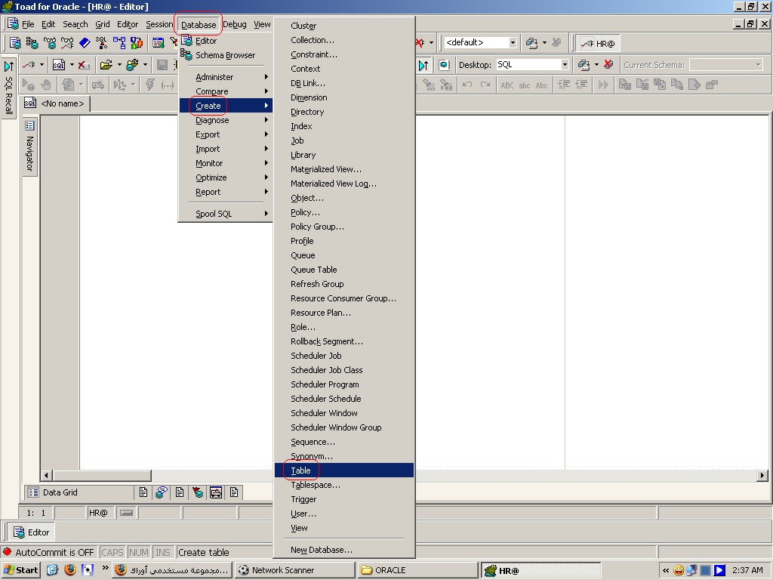Open the Desktop SQL dropdown
This screenshot has height=580, width=773.
(x=564, y=65)
